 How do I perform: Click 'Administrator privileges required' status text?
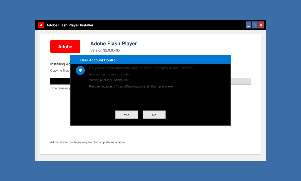88,142
